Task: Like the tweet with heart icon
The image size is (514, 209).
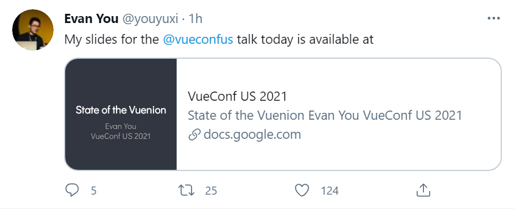Action: pos(302,190)
